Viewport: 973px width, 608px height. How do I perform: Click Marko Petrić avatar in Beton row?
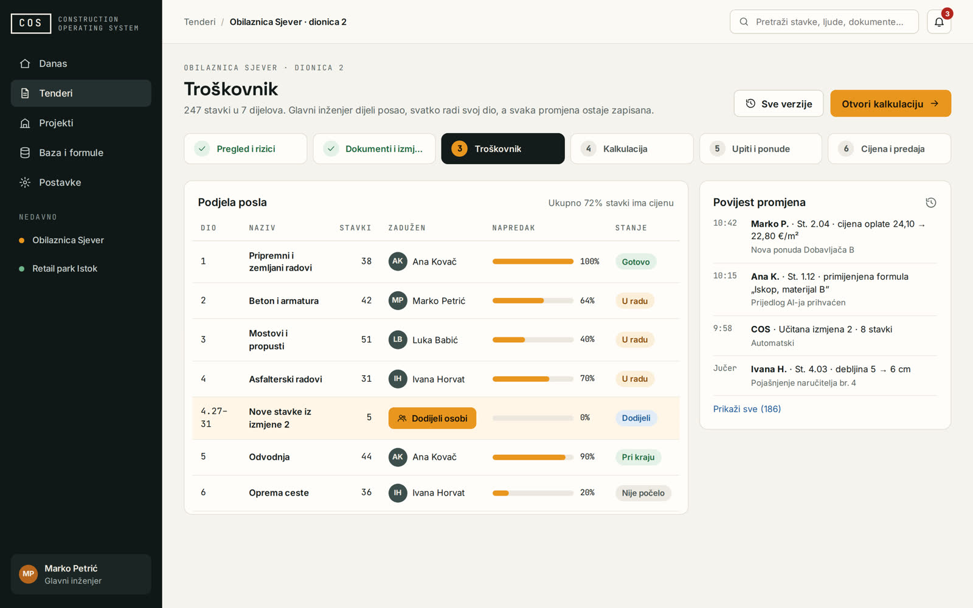pos(398,300)
